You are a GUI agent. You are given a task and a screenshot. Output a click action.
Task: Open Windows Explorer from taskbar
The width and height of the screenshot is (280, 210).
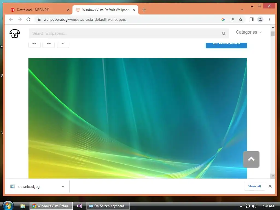coord(22,206)
